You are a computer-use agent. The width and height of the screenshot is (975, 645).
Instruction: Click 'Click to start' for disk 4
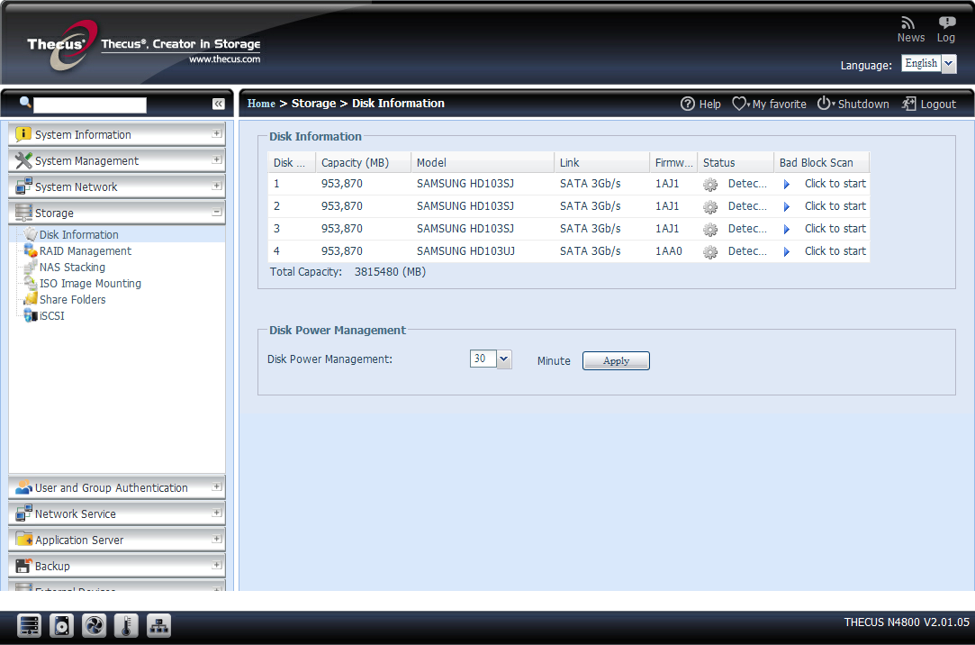pyautogui.click(x=835, y=250)
